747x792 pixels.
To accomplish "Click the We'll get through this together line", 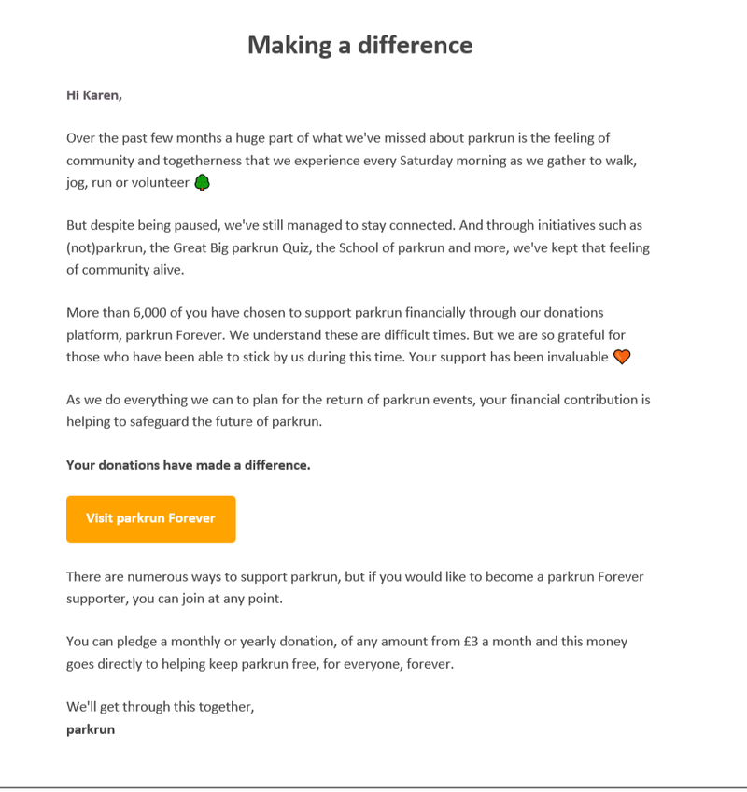I will click(160, 707).
